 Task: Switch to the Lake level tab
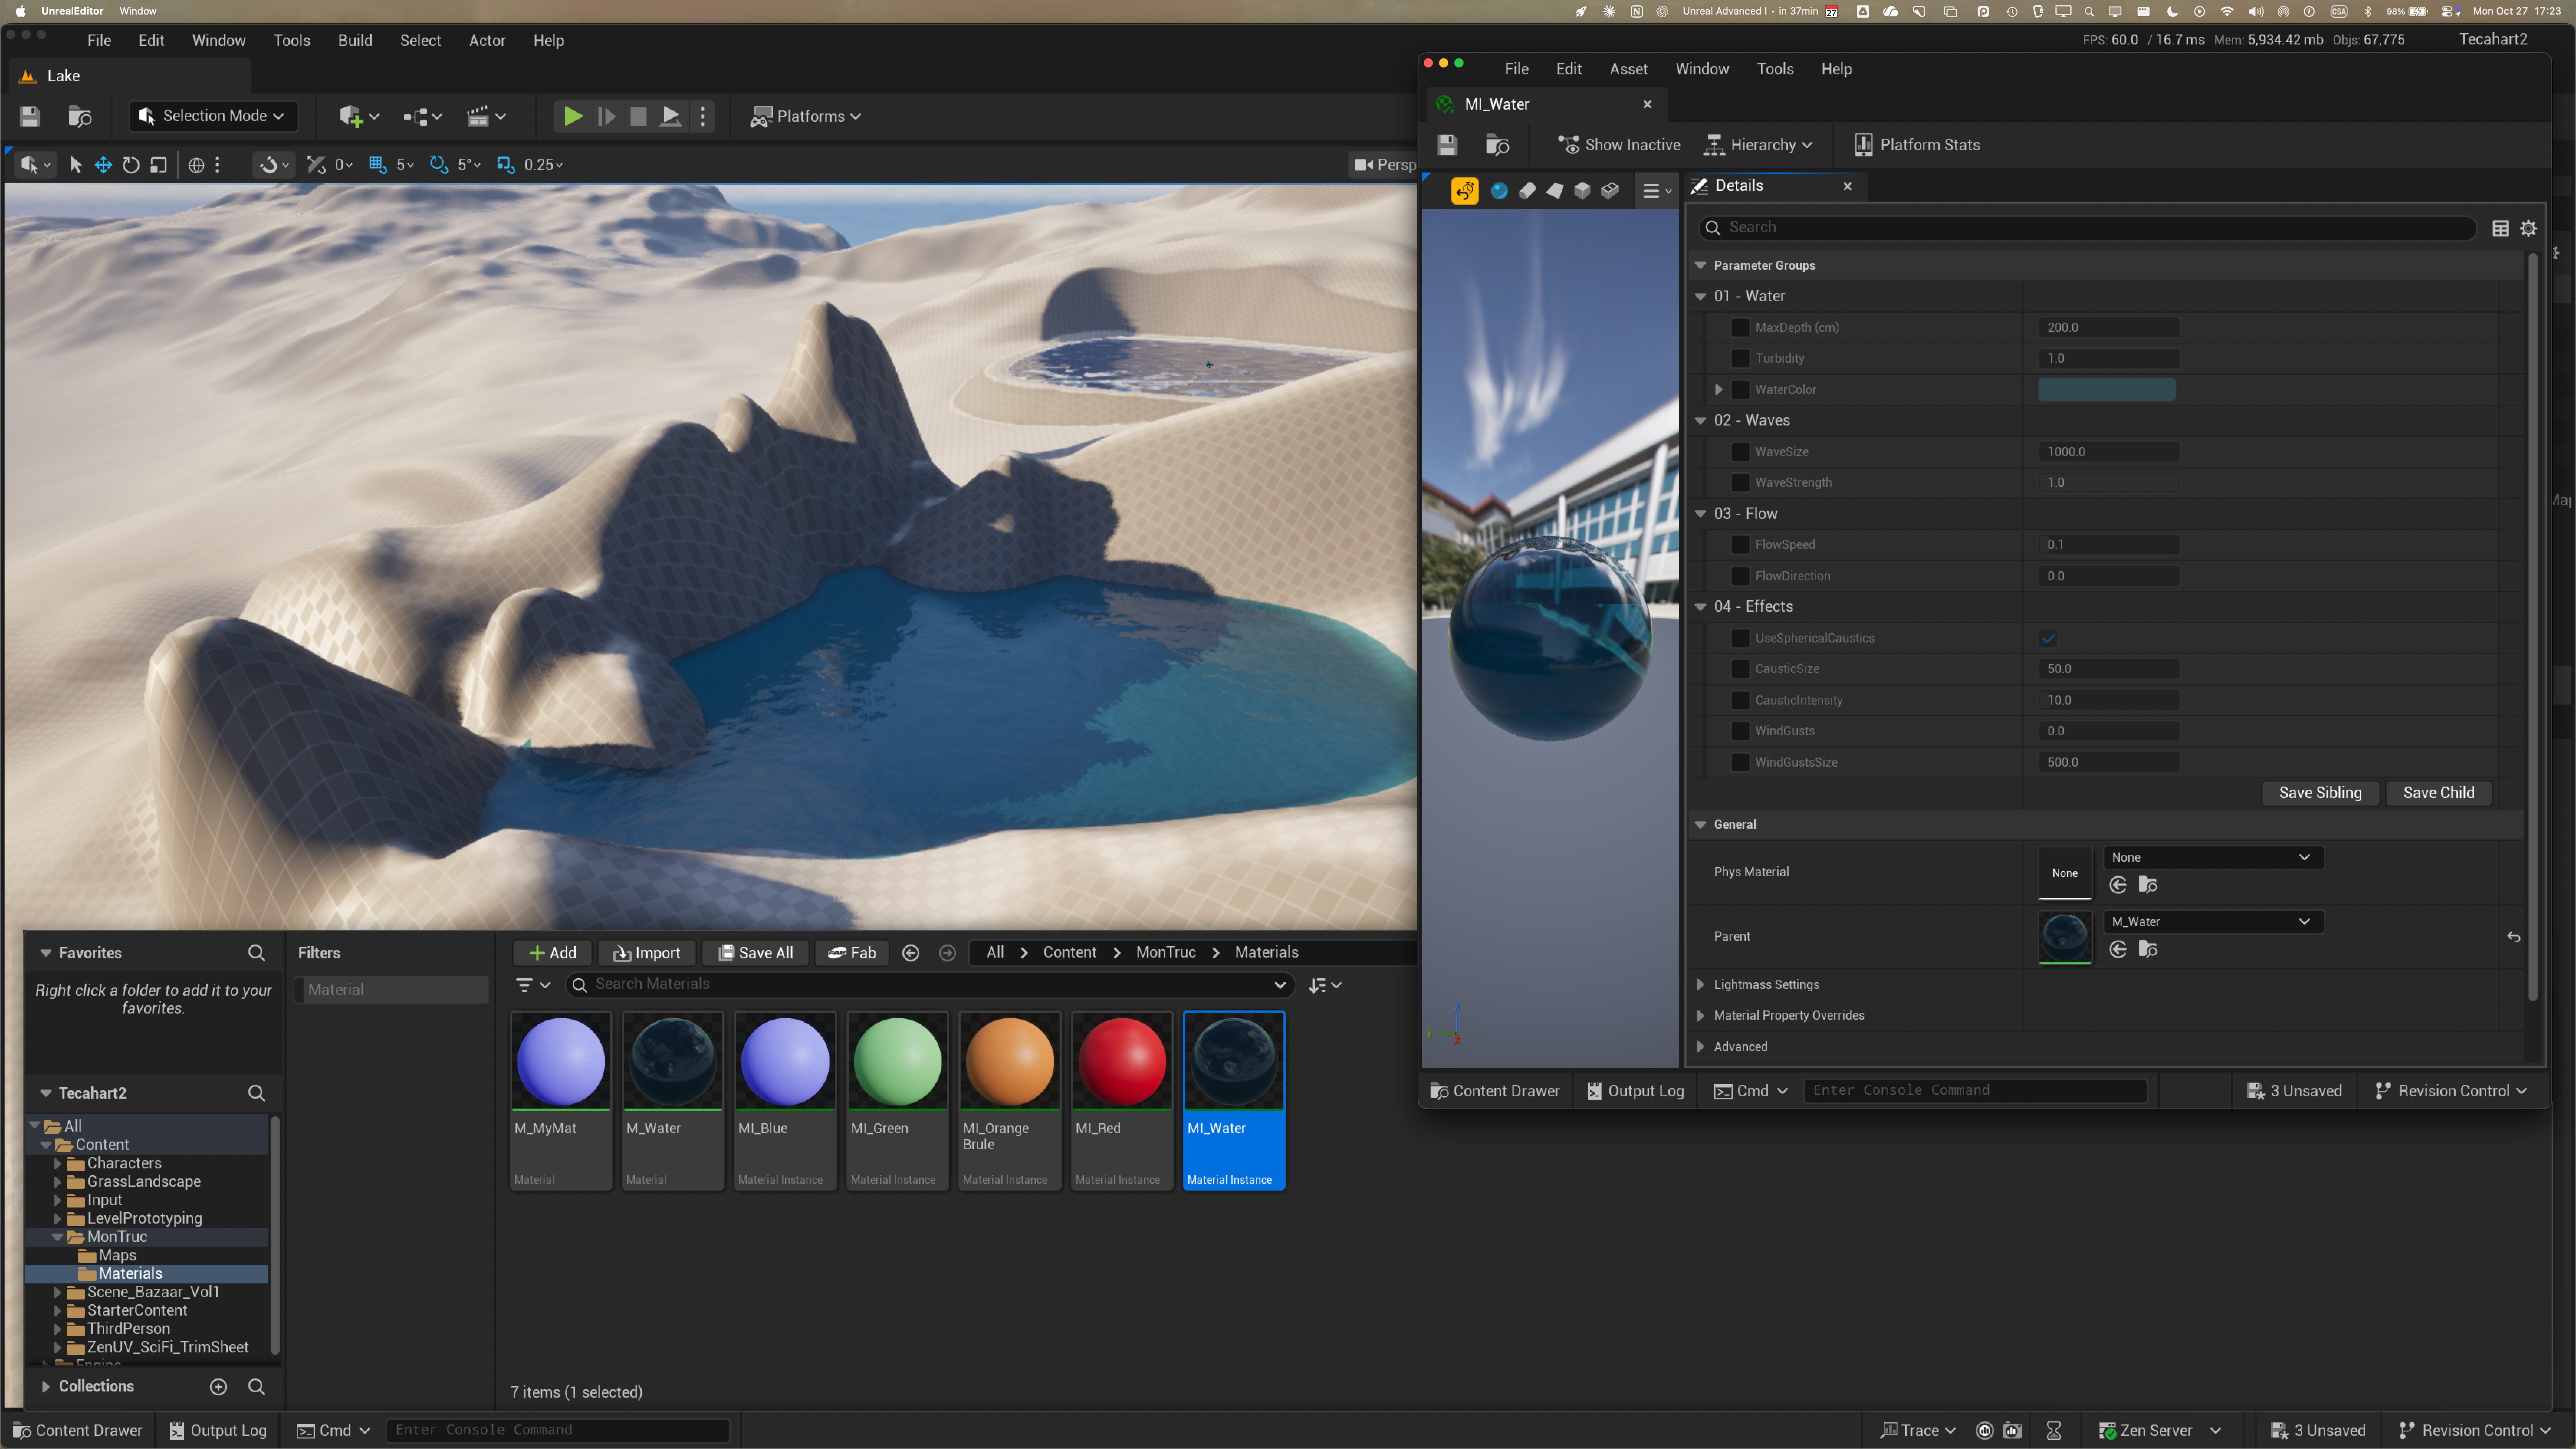(x=130, y=76)
